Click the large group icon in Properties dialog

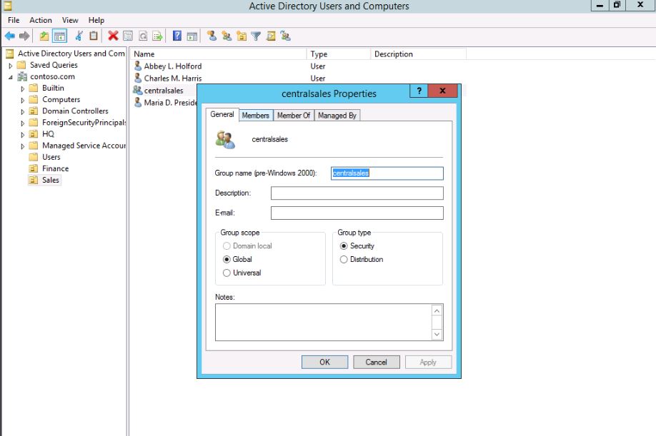pos(226,139)
